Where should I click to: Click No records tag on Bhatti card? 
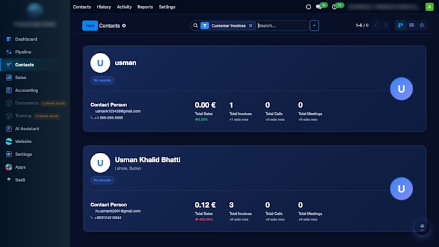click(102, 180)
